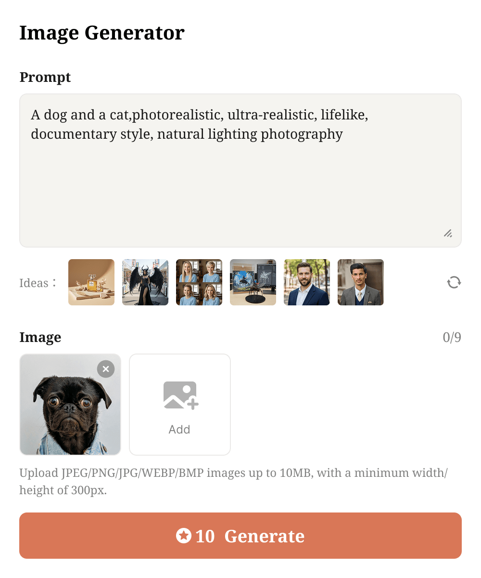Remove the uploaded pug dog image
This screenshot has height=578, width=481.
click(106, 369)
